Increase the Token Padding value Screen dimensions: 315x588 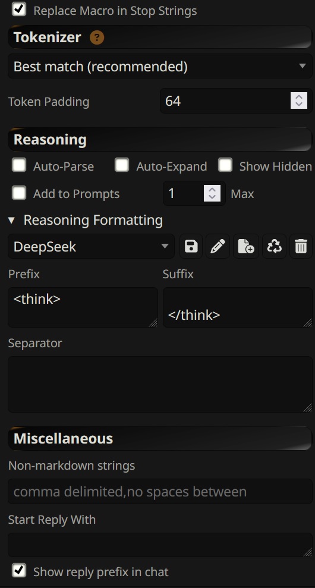click(299, 97)
